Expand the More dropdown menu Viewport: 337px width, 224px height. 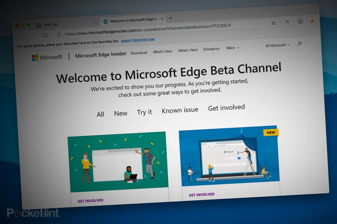click(233, 48)
